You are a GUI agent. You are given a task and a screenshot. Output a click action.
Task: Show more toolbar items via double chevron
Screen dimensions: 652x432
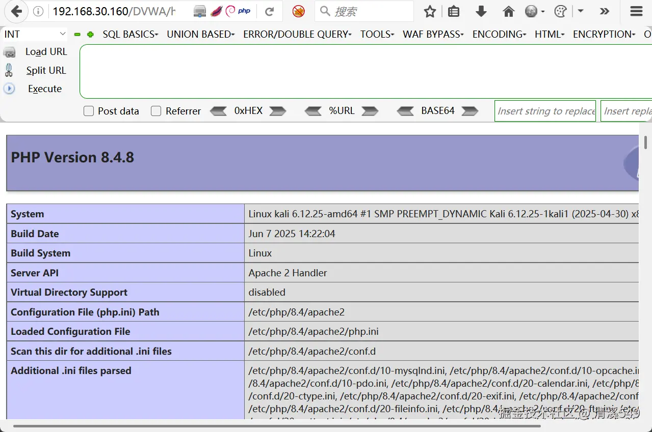coord(605,11)
